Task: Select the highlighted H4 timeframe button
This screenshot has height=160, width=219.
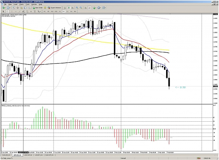Action: click(63, 12)
